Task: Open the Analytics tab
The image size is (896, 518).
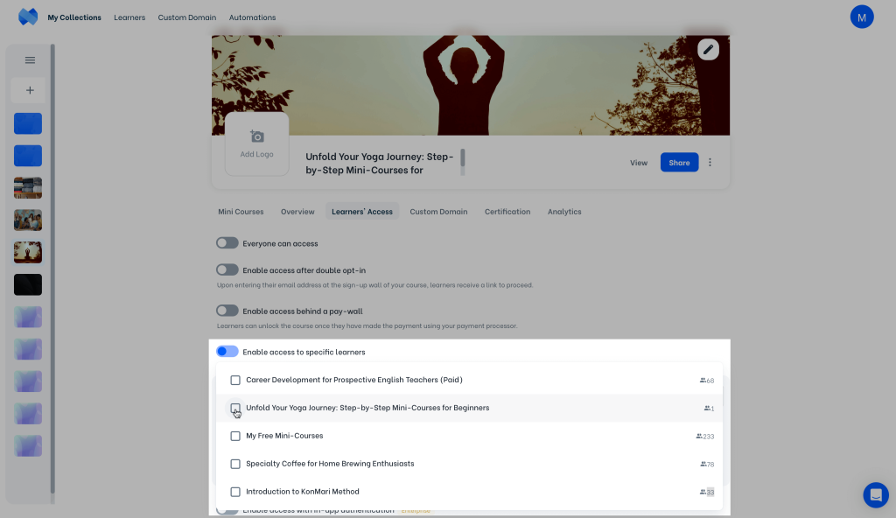Action: 564,212
